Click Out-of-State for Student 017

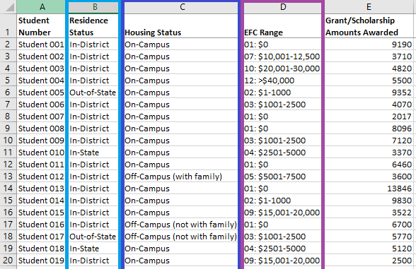[x=93, y=236]
